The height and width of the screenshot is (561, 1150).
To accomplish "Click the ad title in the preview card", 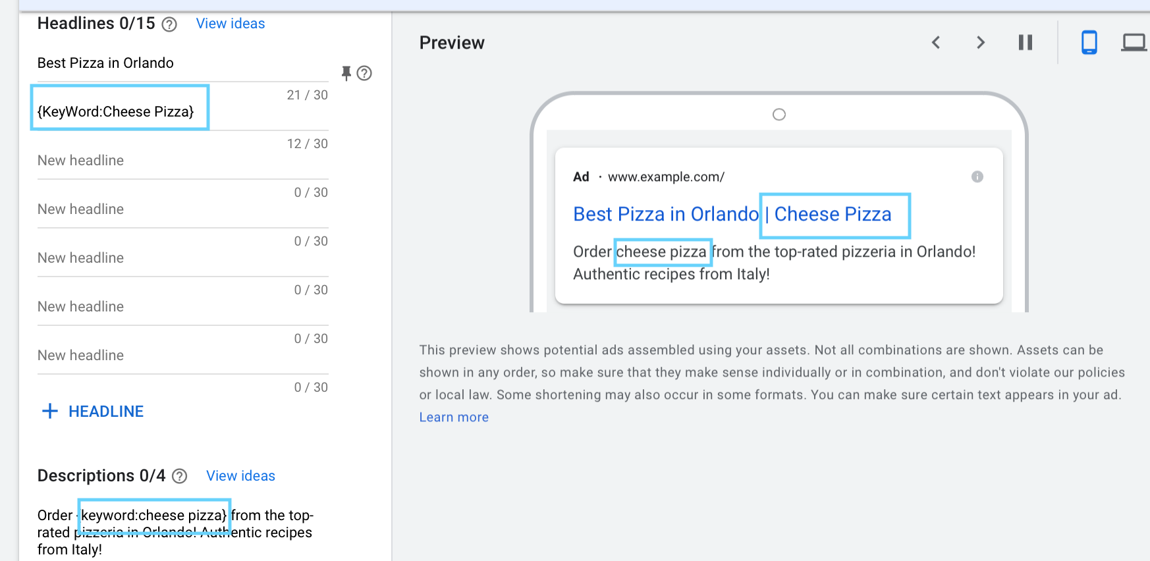I will click(732, 214).
